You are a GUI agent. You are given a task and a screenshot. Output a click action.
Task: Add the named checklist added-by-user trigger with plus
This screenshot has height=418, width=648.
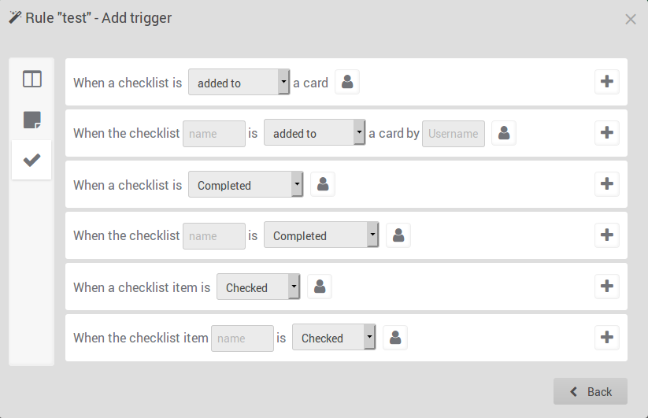point(606,133)
